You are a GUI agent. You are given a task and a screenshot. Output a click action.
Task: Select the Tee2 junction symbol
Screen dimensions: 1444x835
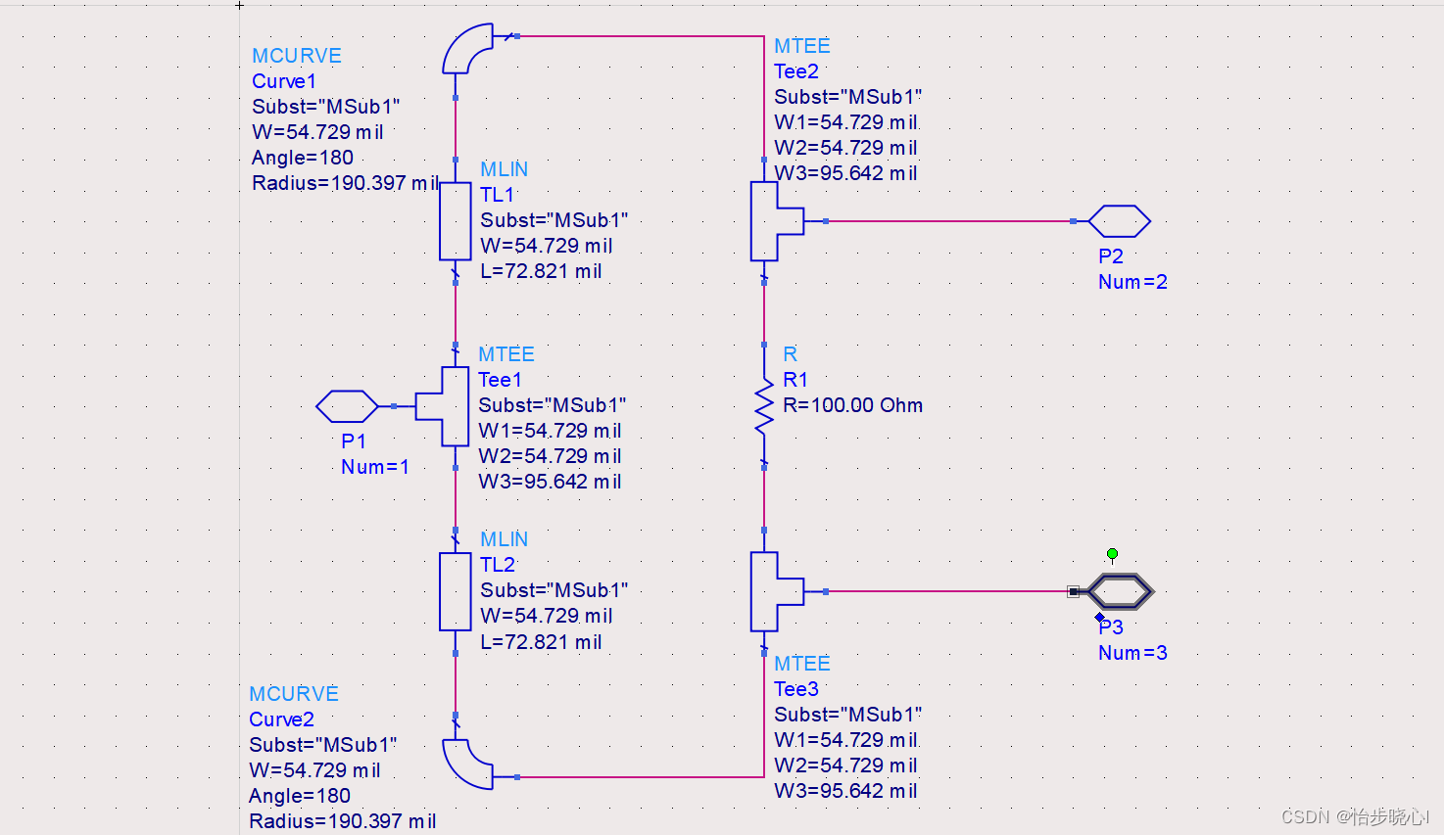[x=777, y=221]
